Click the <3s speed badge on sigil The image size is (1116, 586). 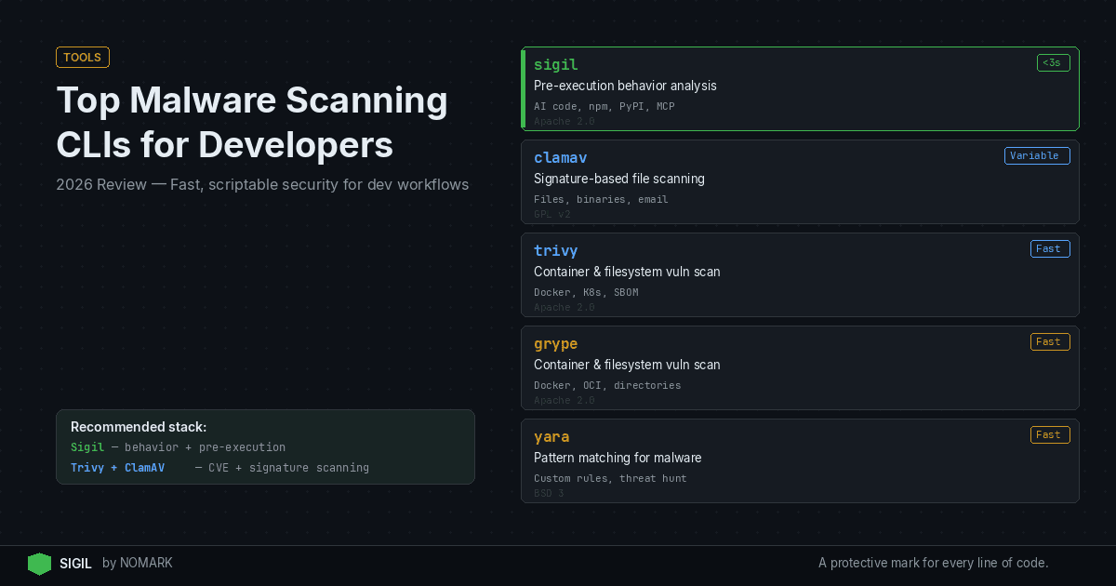(x=1053, y=62)
